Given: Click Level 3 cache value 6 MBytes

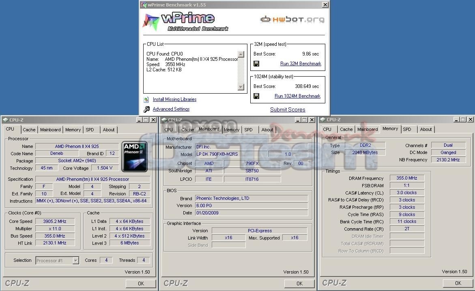Looking at the screenshot, I should tap(130, 243).
